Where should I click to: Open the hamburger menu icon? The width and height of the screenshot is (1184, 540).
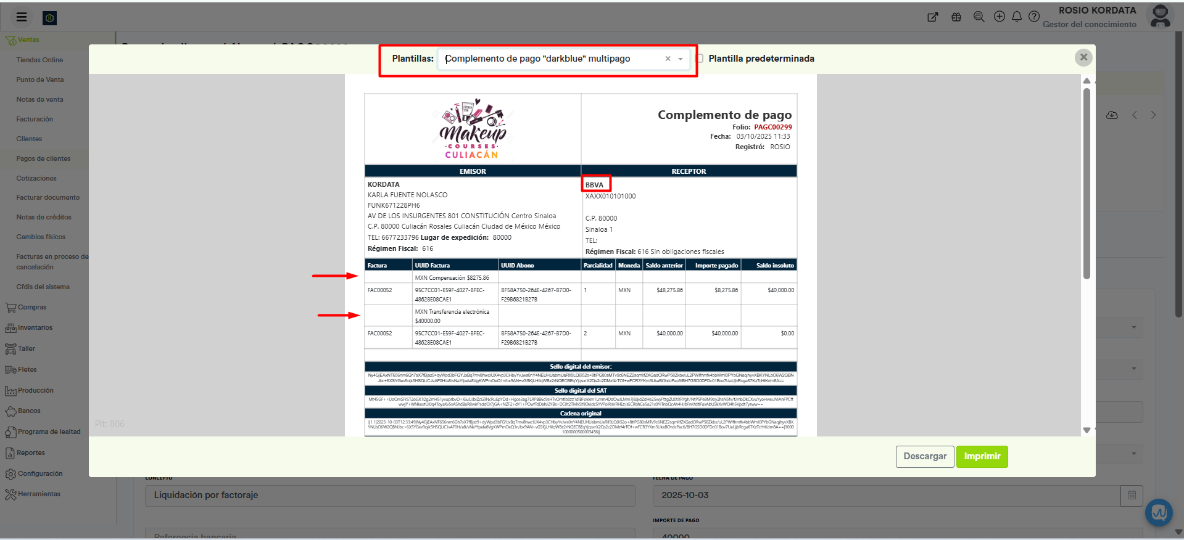click(22, 17)
